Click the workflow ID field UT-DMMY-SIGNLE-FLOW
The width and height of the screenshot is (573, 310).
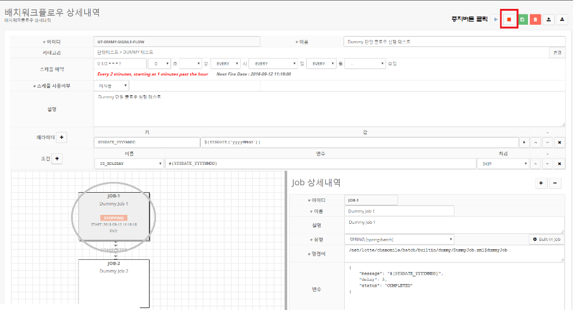click(177, 42)
